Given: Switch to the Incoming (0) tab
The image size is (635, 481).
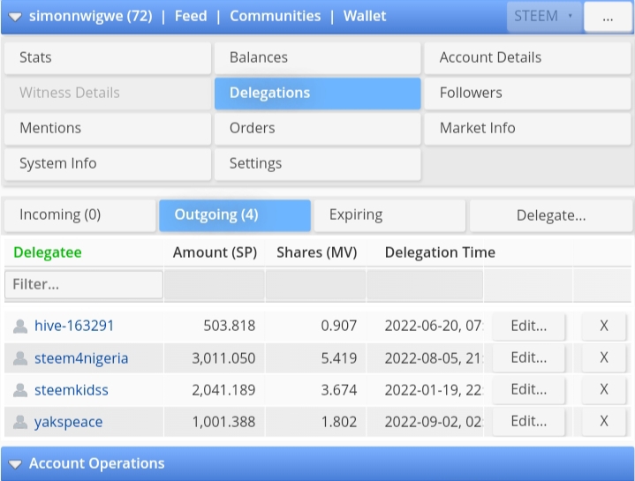Looking at the screenshot, I should point(79,215).
